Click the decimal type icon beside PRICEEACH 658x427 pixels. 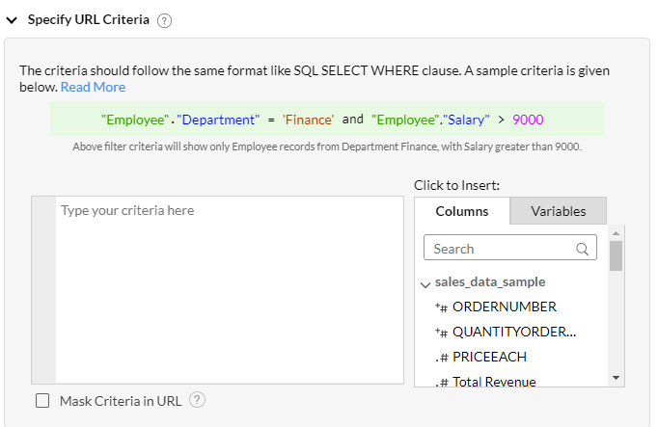point(441,358)
